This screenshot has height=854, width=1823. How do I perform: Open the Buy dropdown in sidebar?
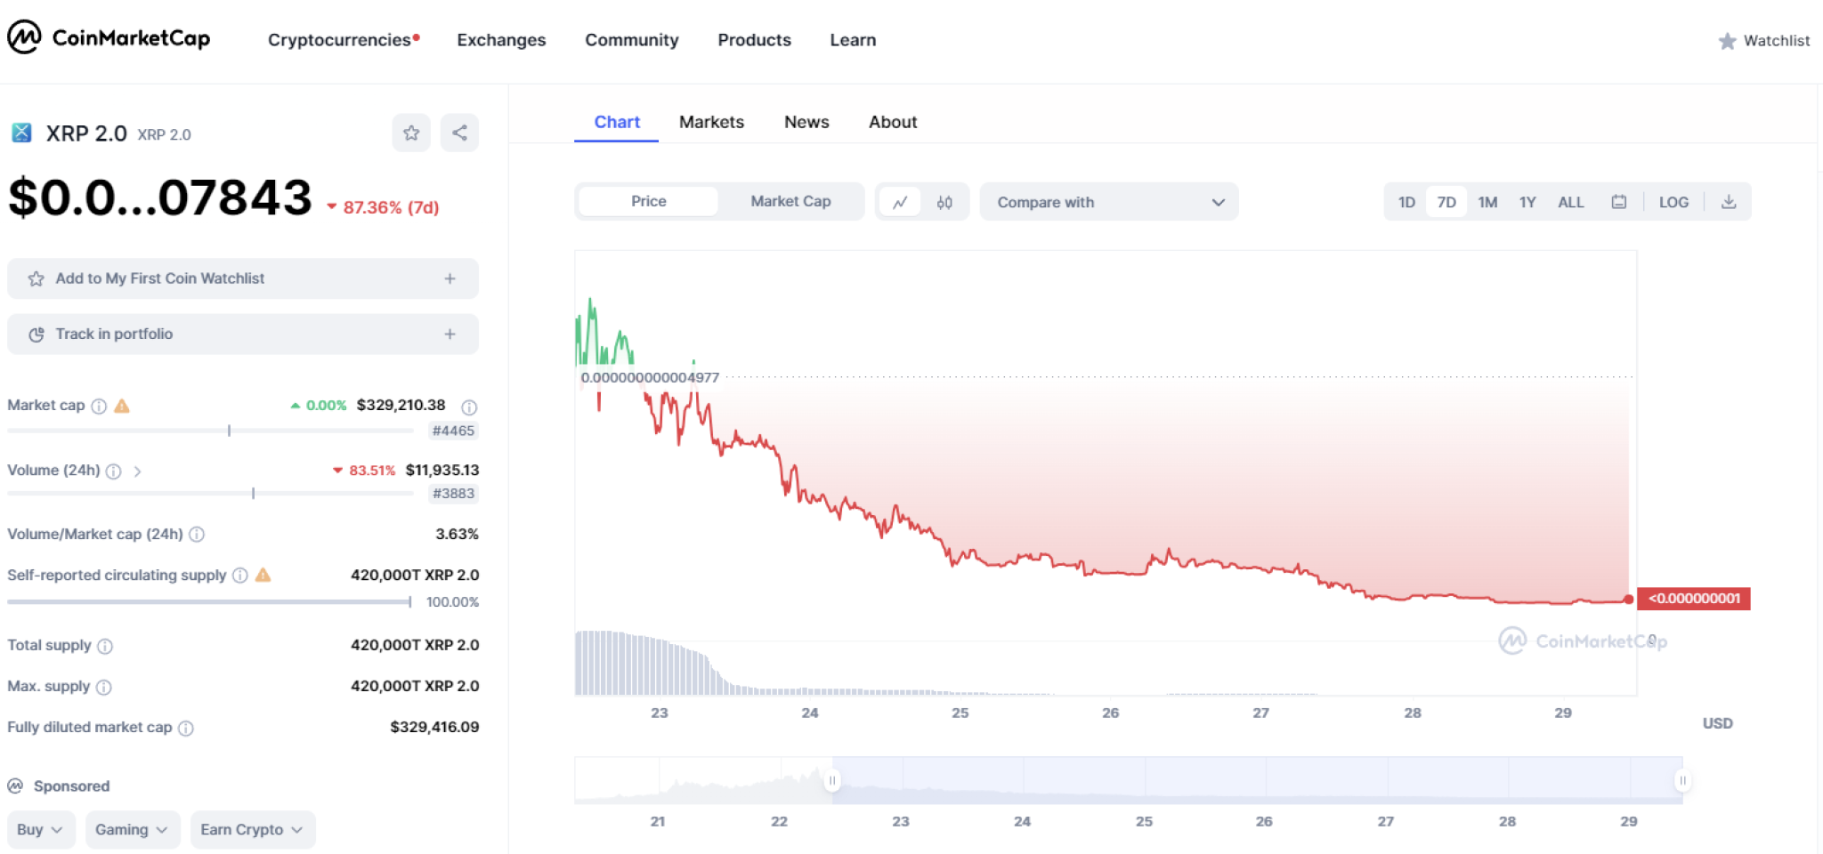tap(39, 829)
